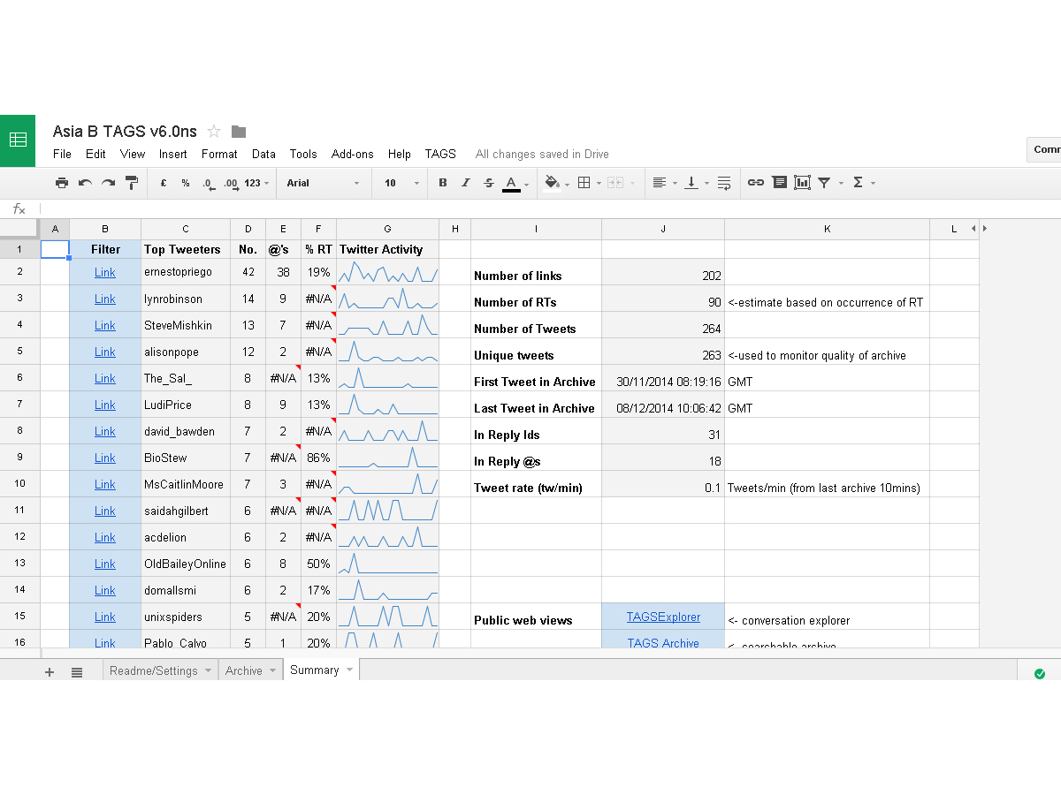
Task: Click the folder icon beside the title
Action: coord(239,132)
